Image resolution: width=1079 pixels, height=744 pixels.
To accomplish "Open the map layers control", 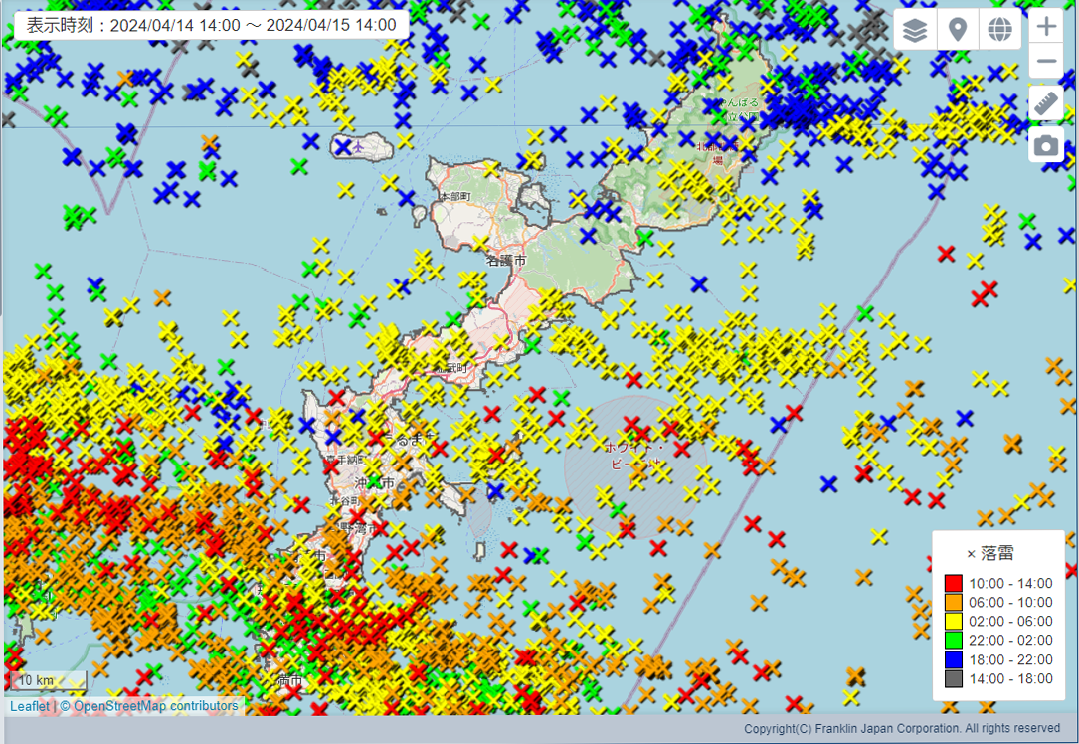I will [915, 30].
